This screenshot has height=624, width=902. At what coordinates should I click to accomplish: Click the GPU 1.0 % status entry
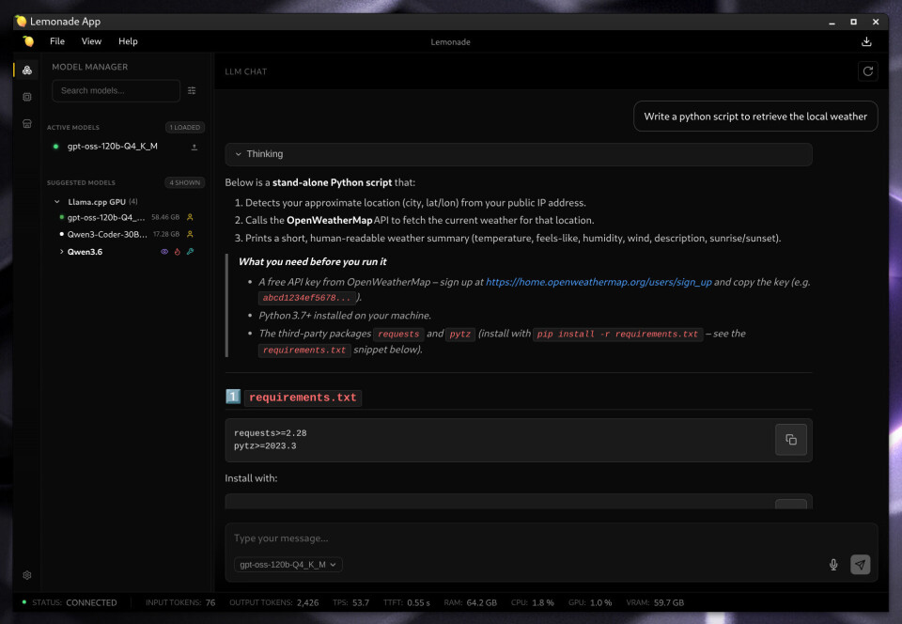coord(590,602)
